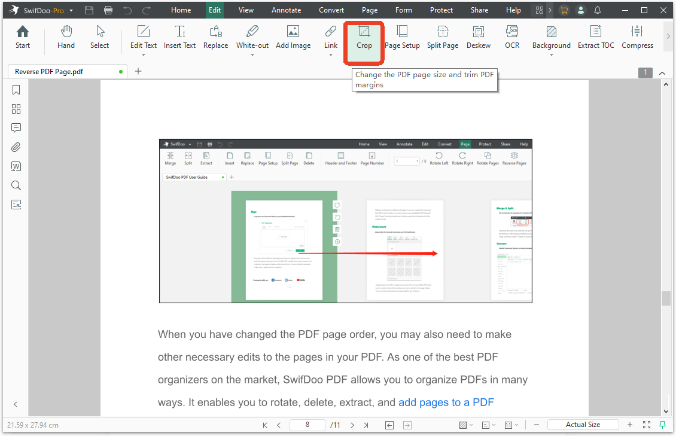
Task: Click Extract TOC
Action: [x=596, y=37]
